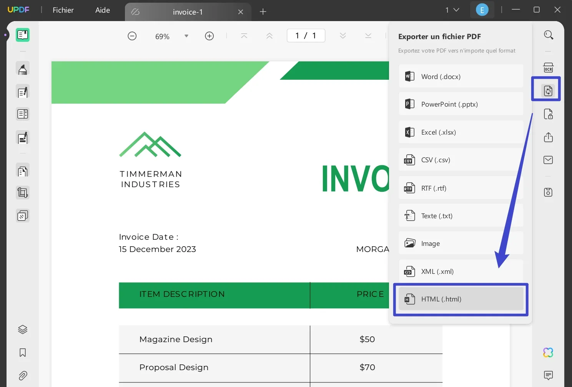Go to the next page
Image resolution: width=572 pixels, height=387 pixels.
(x=343, y=36)
